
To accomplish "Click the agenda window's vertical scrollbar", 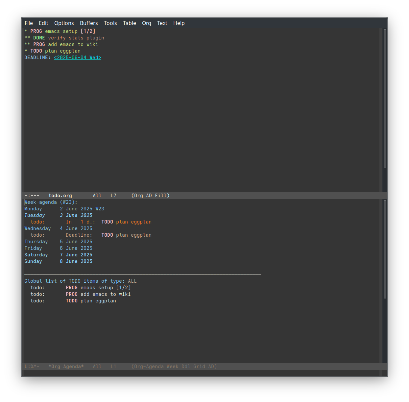I will (x=385, y=250).
